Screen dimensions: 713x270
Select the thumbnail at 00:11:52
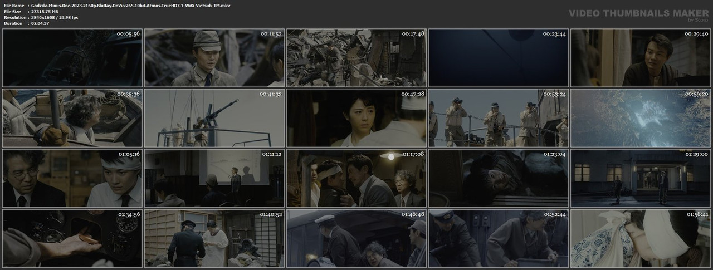[214, 58]
